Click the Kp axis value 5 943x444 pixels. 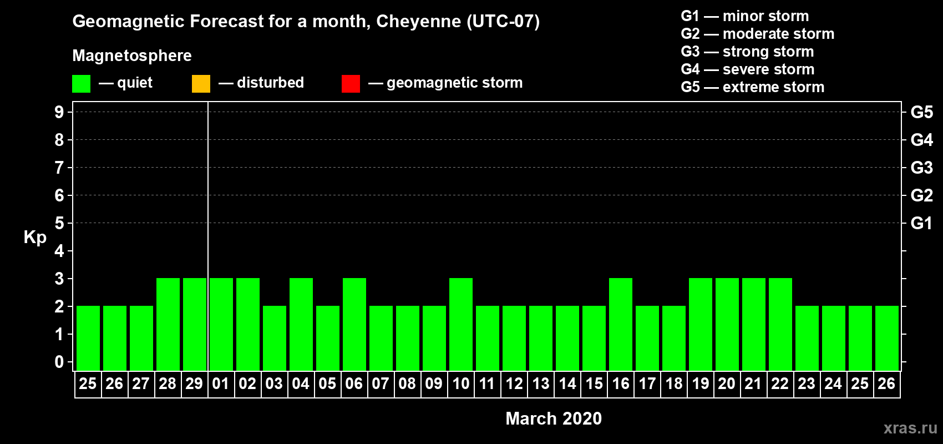click(59, 223)
